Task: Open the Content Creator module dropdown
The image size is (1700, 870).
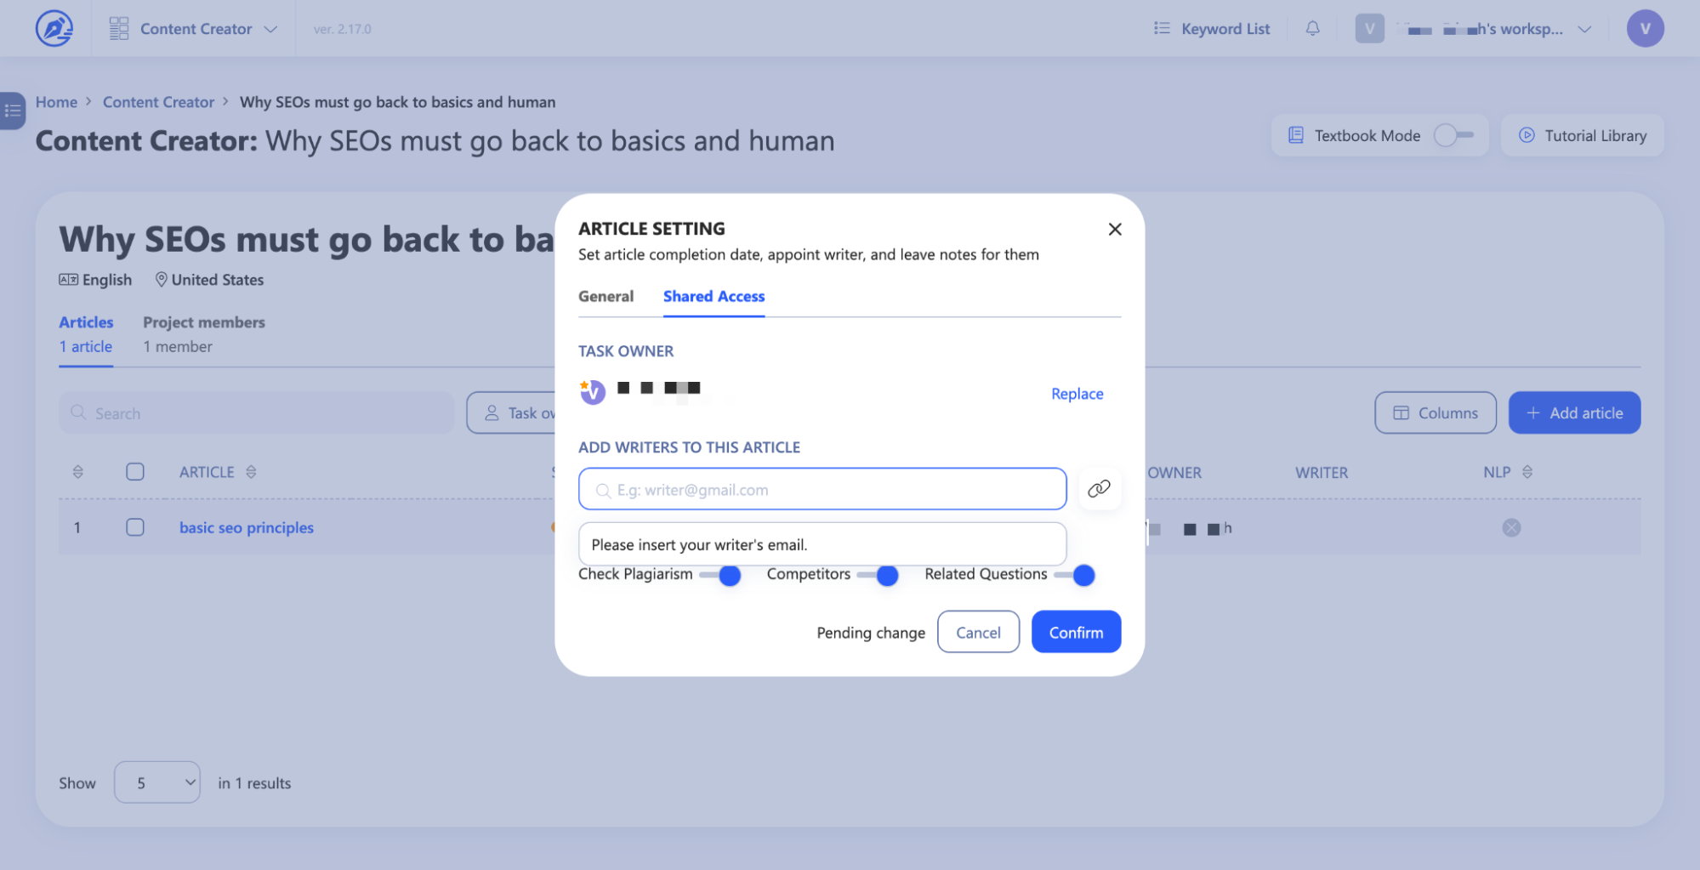Action: click(x=194, y=29)
